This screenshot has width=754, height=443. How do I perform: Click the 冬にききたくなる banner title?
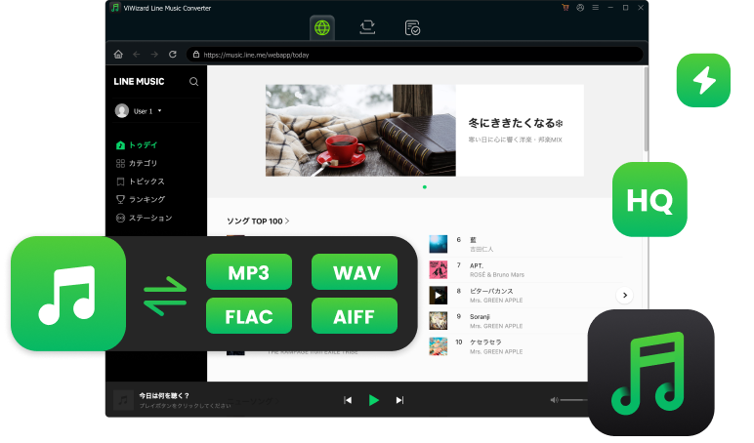click(516, 123)
